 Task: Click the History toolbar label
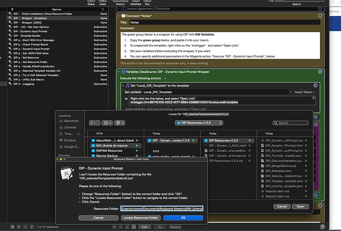120,4
